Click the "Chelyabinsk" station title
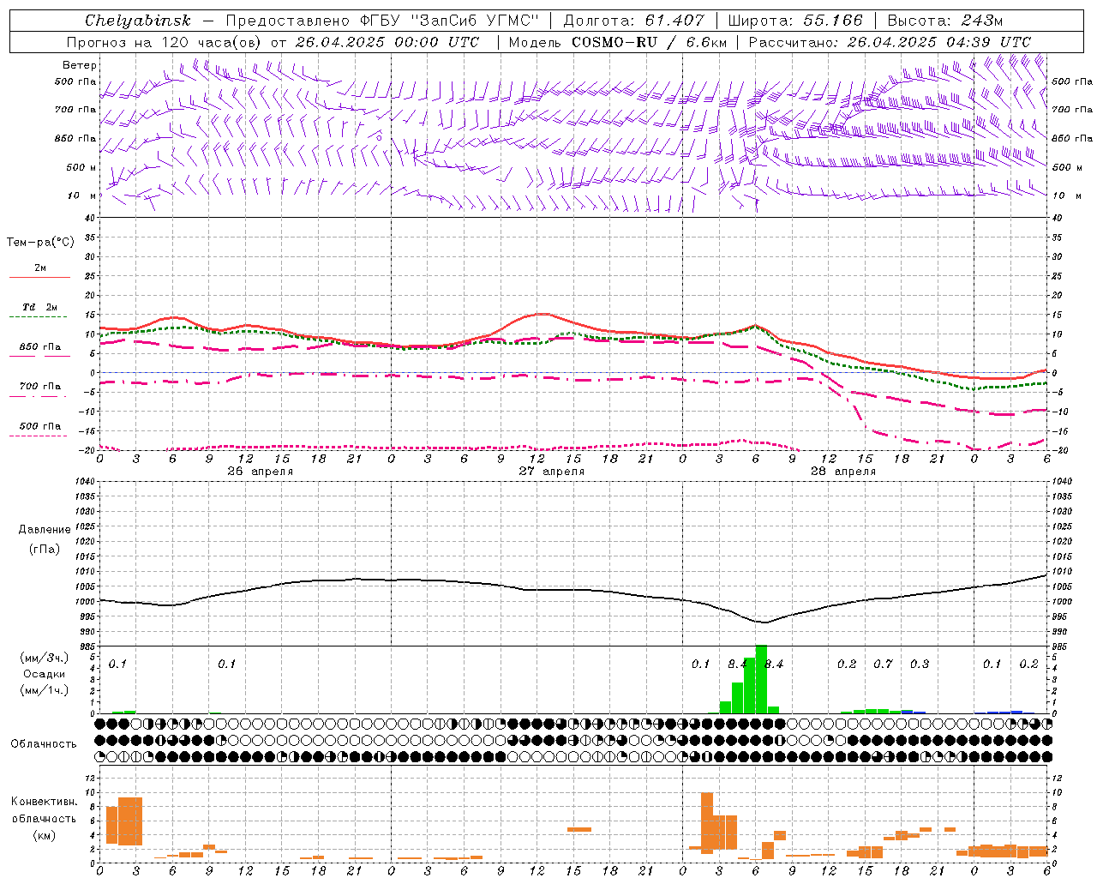Viewport: 1097px width, 878px height. pyautogui.click(x=137, y=21)
